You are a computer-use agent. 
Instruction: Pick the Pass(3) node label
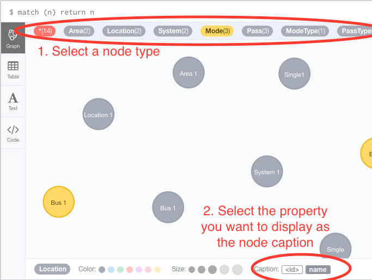pyautogui.click(x=257, y=31)
